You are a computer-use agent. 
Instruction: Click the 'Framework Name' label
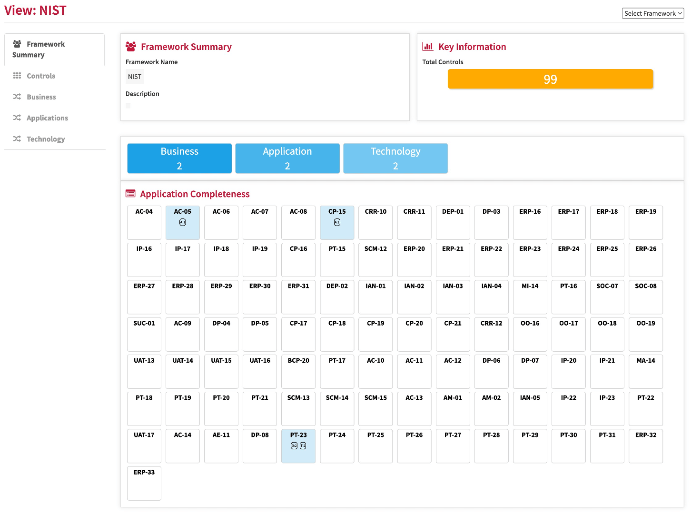151,62
